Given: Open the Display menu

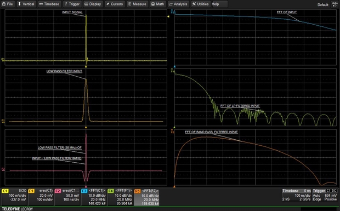Looking at the screenshot, I should click(x=93, y=4).
